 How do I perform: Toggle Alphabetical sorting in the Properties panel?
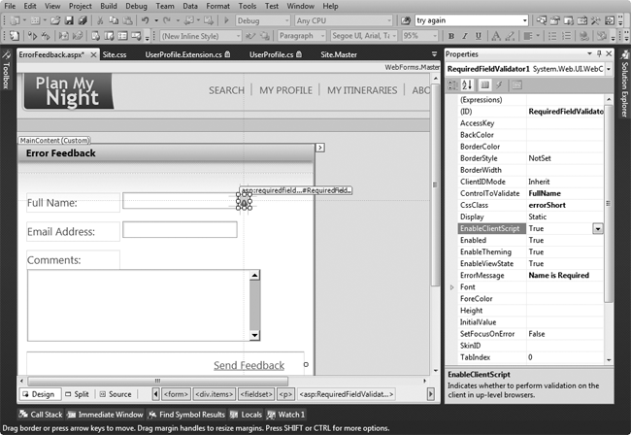click(467, 84)
